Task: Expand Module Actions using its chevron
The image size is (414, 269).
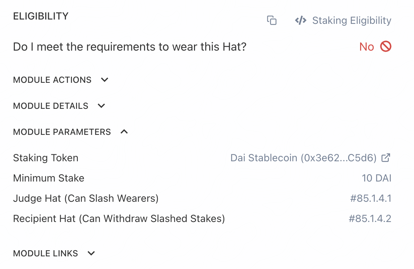Action: [x=105, y=80]
